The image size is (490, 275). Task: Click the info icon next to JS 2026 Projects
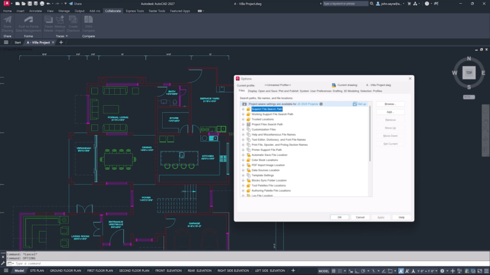coord(321,104)
